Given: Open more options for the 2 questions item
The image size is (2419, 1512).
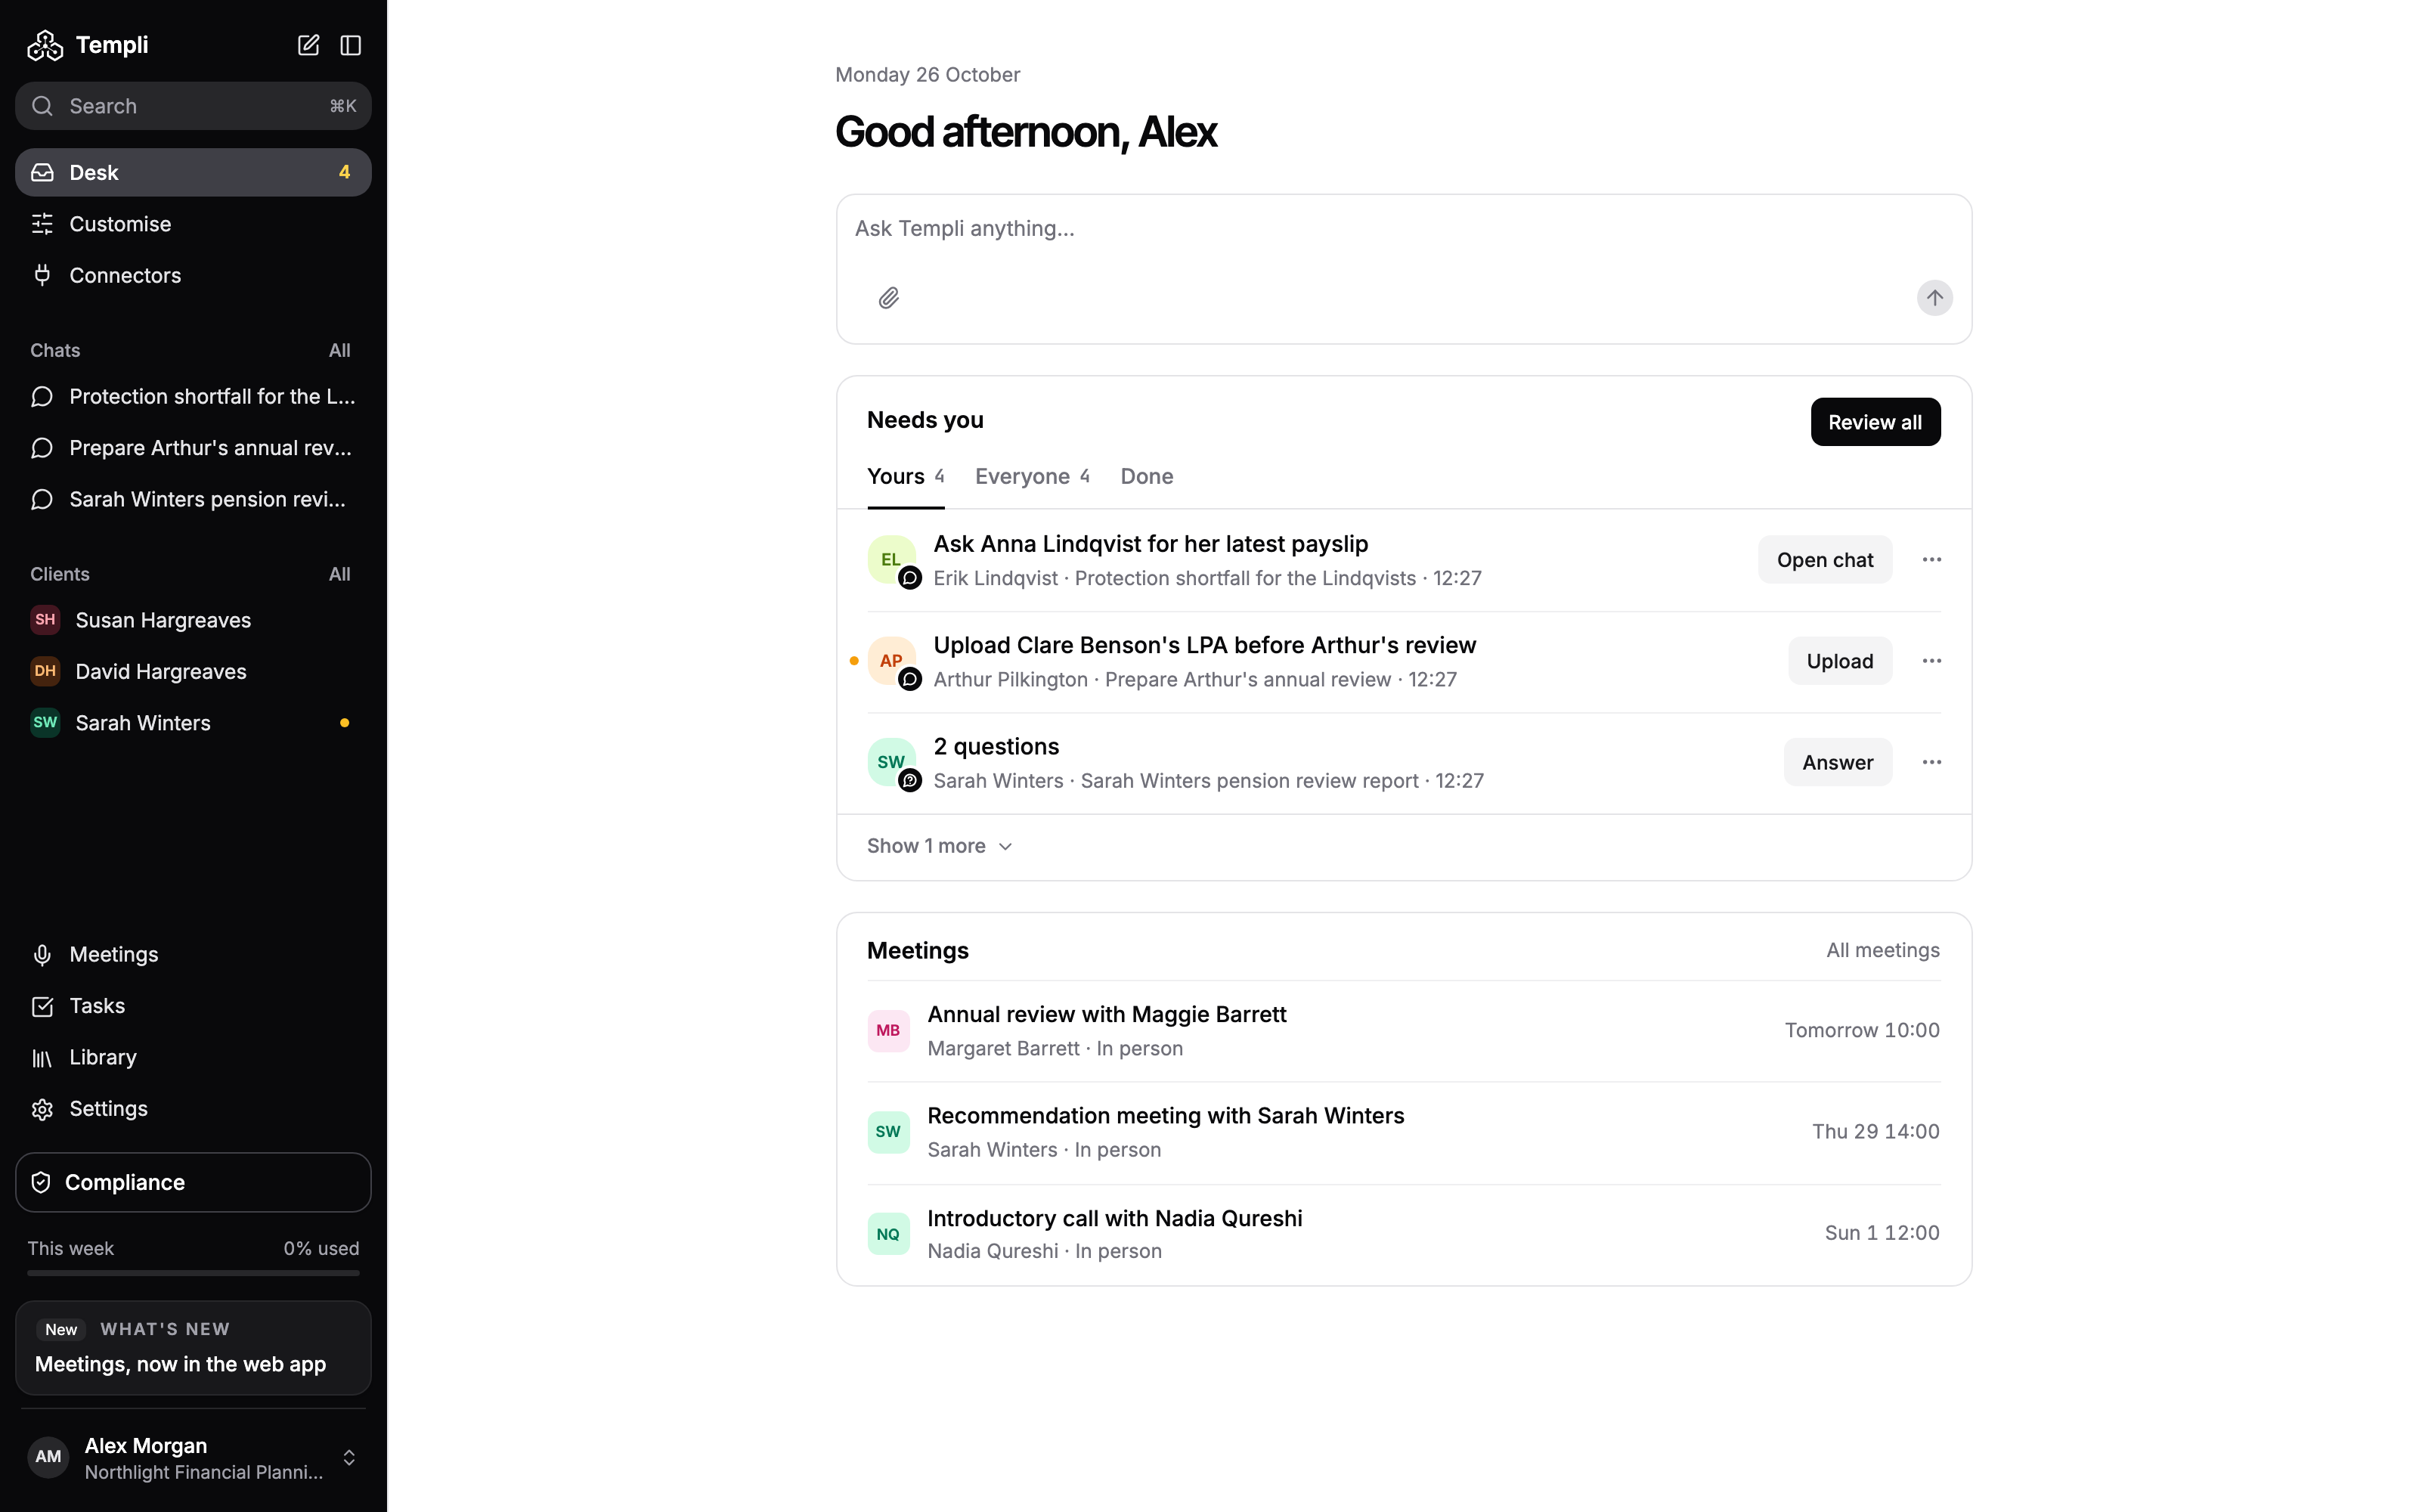Looking at the screenshot, I should pyautogui.click(x=1931, y=762).
